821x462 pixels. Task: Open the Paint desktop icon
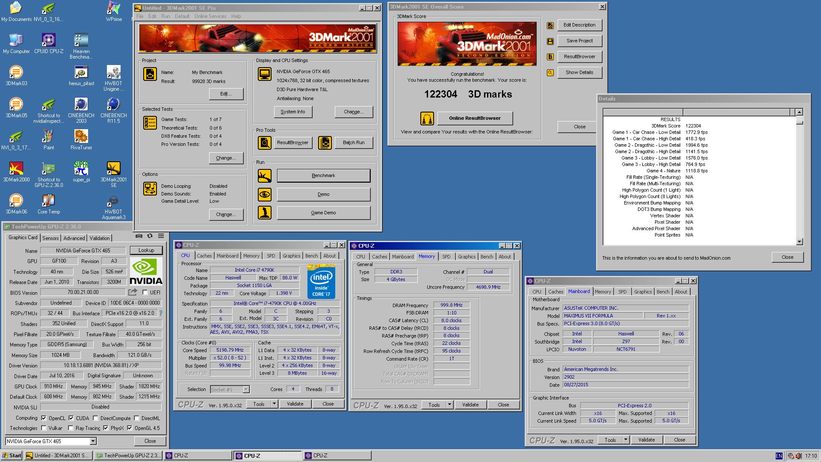tap(49, 140)
